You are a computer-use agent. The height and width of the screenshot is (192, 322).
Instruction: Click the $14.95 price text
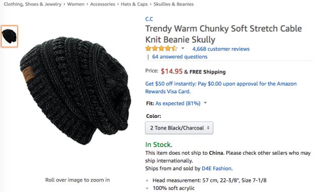[x=172, y=72]
